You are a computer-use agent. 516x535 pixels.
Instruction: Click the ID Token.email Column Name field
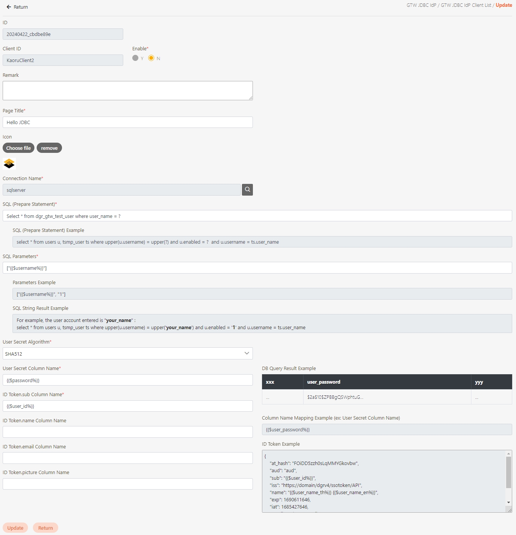pyautogui.click(x=127, y=458)
